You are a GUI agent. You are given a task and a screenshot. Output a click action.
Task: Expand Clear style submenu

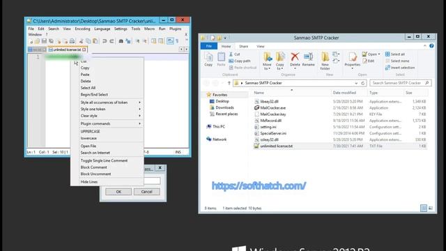click(139, 116)
